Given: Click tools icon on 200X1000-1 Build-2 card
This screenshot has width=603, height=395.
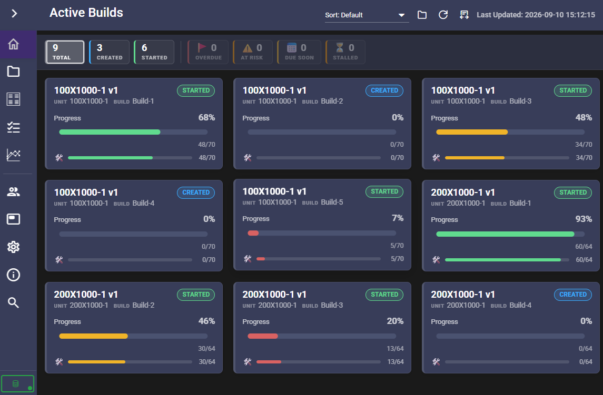Looking at the screenshot, I should click(59, 361).
